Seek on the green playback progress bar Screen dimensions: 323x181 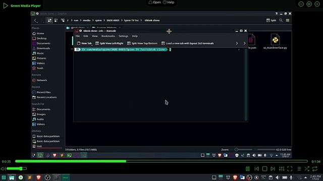(161, 161)
